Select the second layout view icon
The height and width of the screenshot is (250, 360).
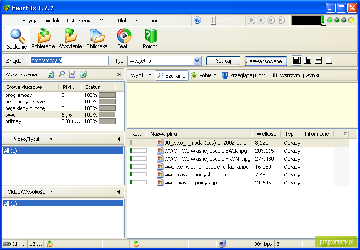pyautogui.click(x=307, y=60)
